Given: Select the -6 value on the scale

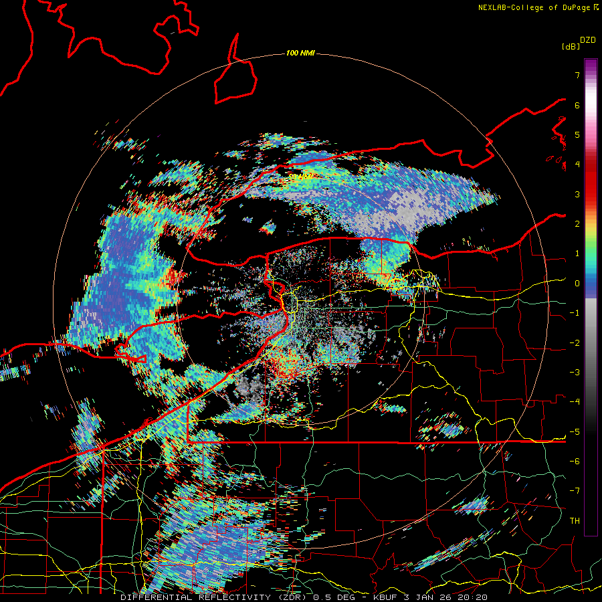Looking at the screenshot, I should 575,462.
